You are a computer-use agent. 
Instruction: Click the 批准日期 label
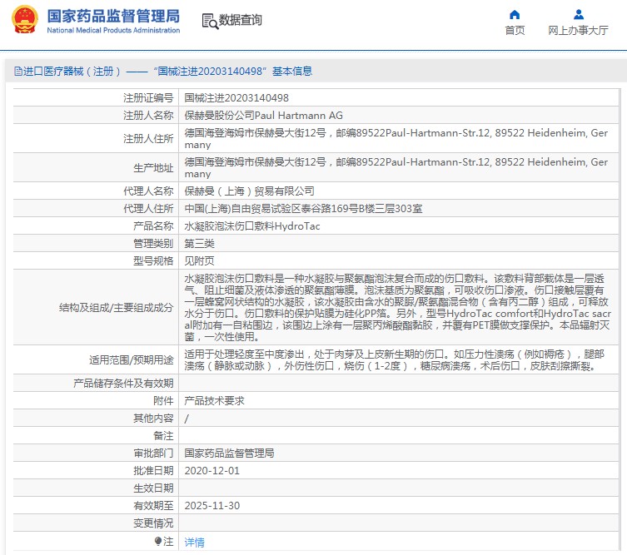coord(153,471)
